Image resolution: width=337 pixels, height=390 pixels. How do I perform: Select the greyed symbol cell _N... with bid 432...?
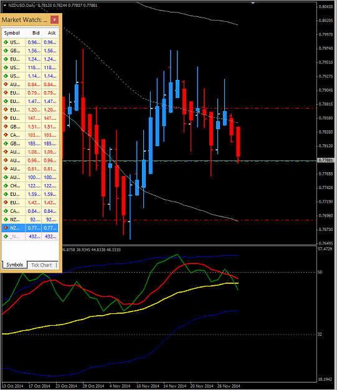pos(15,236)
